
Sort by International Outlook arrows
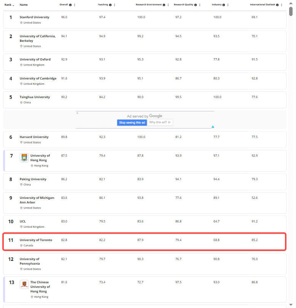pyautogui.click(x=282, y=5)
